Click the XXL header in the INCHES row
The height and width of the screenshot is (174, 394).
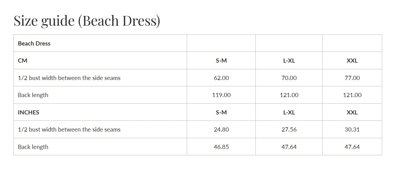click(352, 112)
